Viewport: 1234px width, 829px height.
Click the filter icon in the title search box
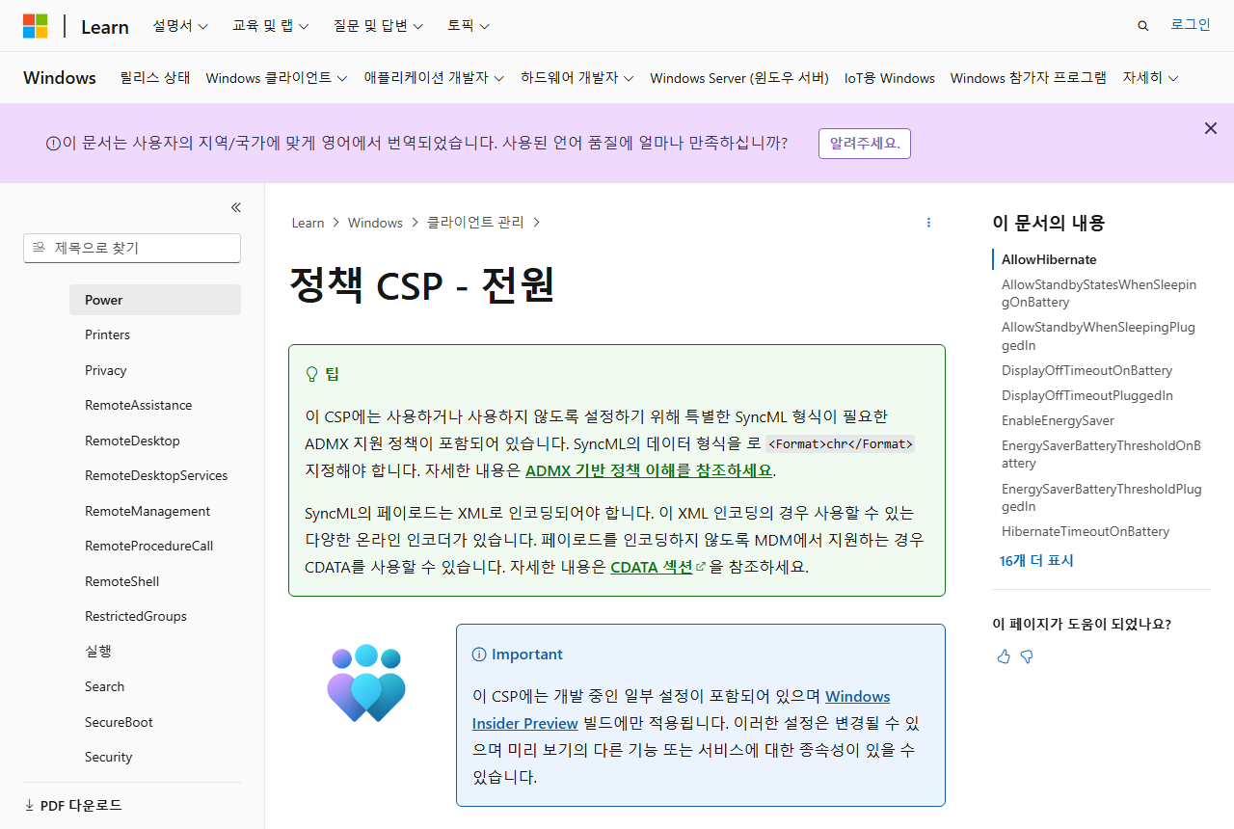point(39,248)
